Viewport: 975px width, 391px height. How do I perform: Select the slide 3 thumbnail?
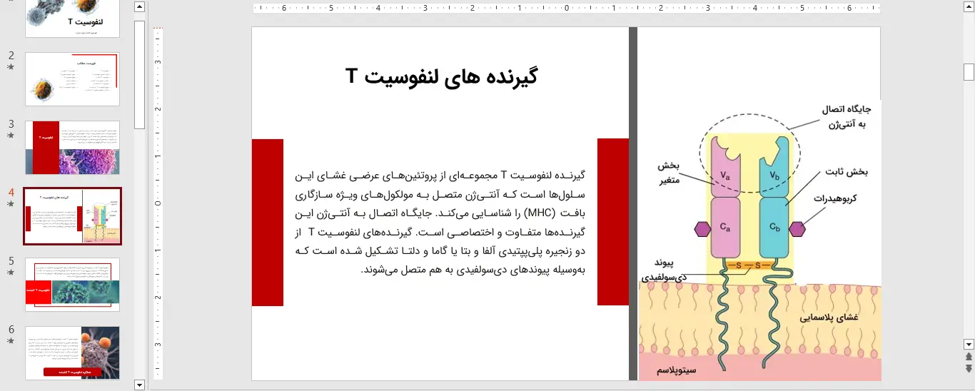(x=73, y=148)
